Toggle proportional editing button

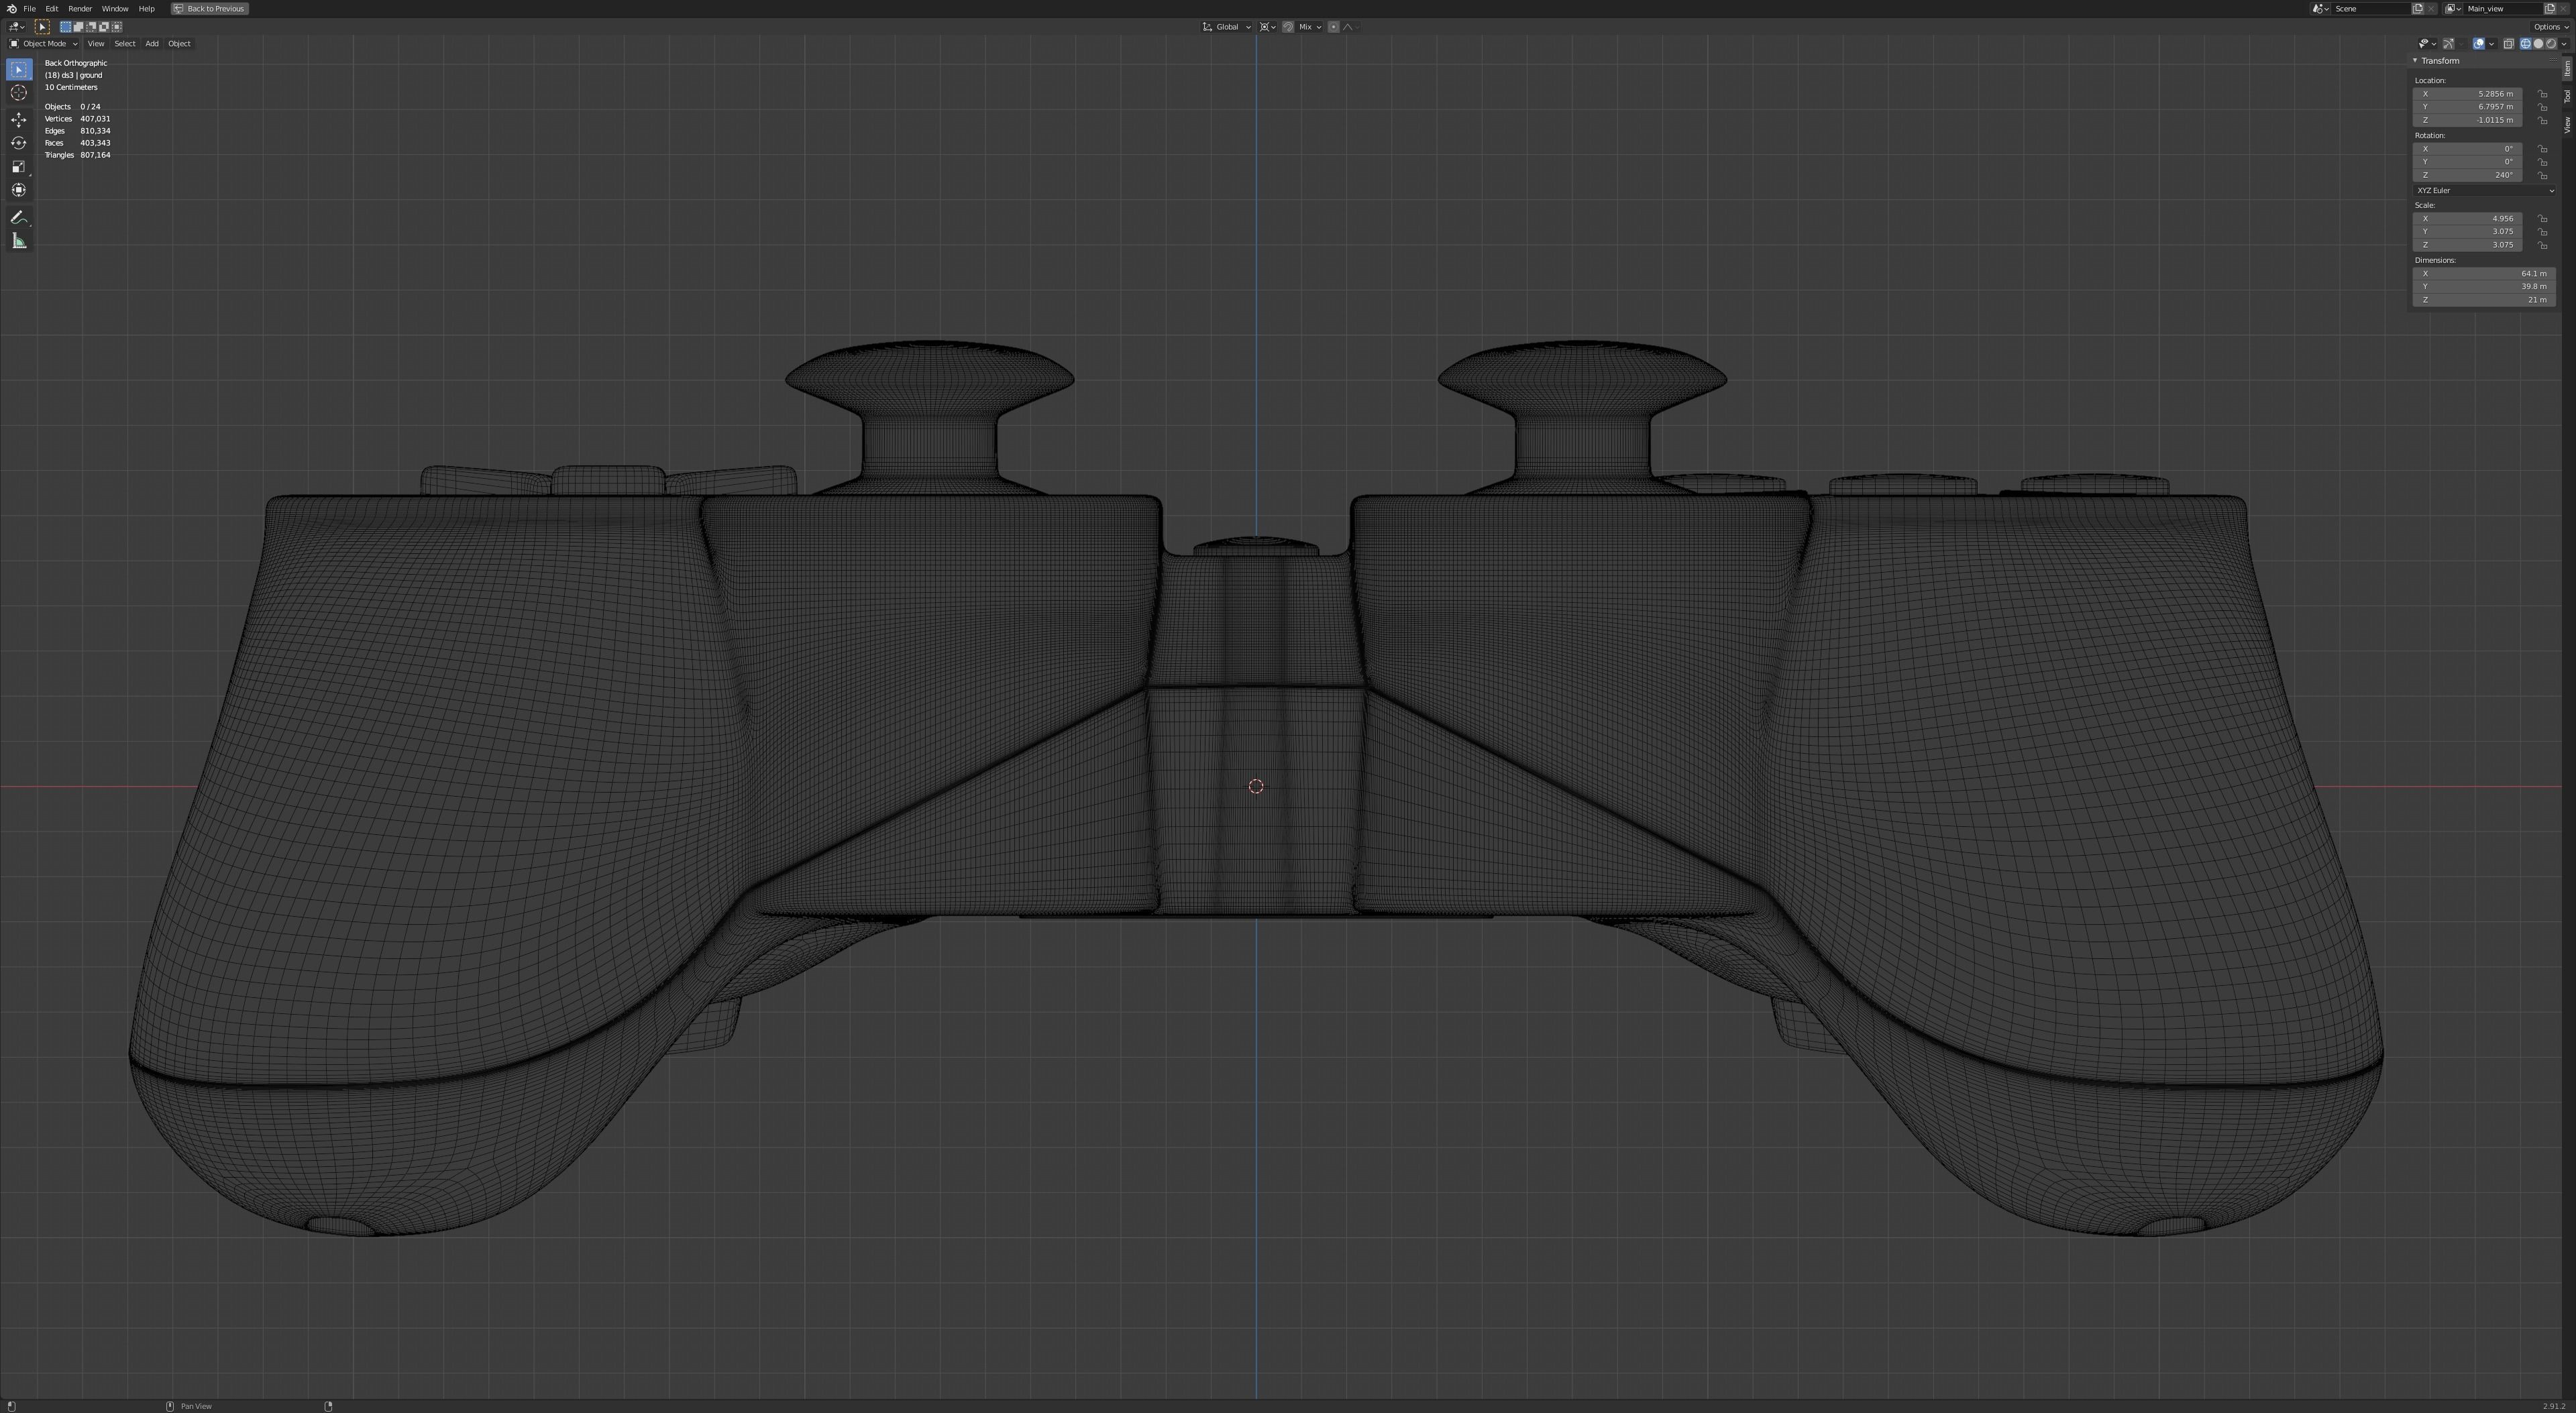tap(1333, 27)
